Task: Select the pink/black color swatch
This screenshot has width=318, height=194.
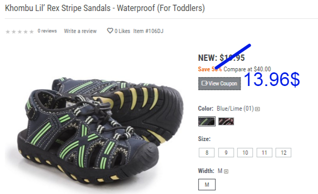Action: click(x=226, y=121)
